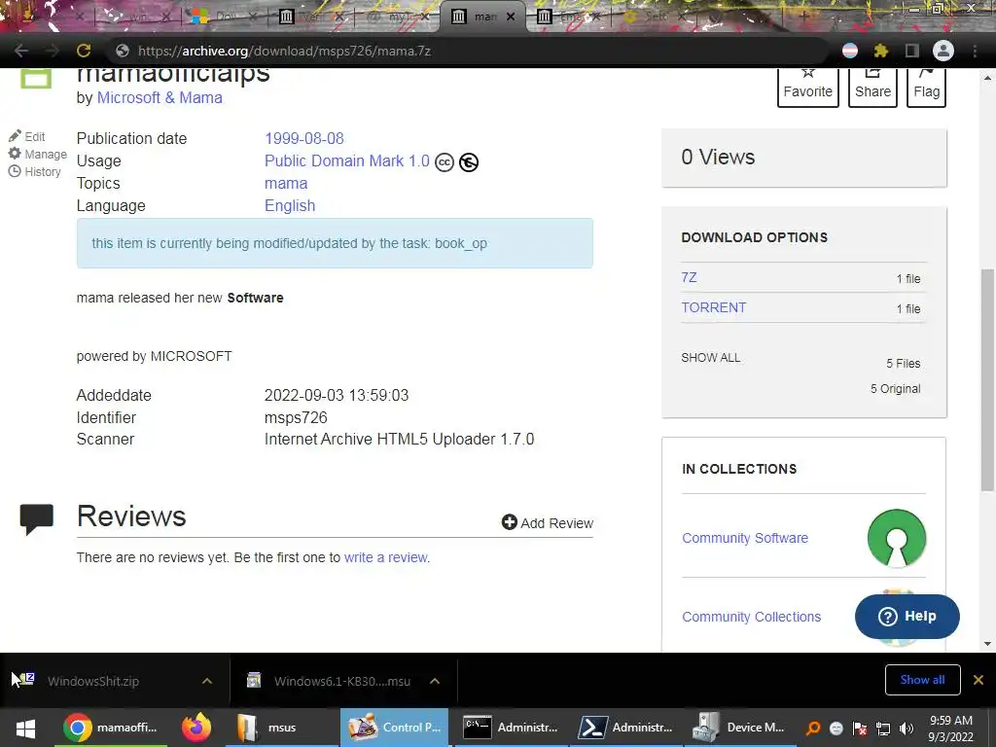Click the orange magnifier tray icon
996x747 pixels.
coord(813,729)
